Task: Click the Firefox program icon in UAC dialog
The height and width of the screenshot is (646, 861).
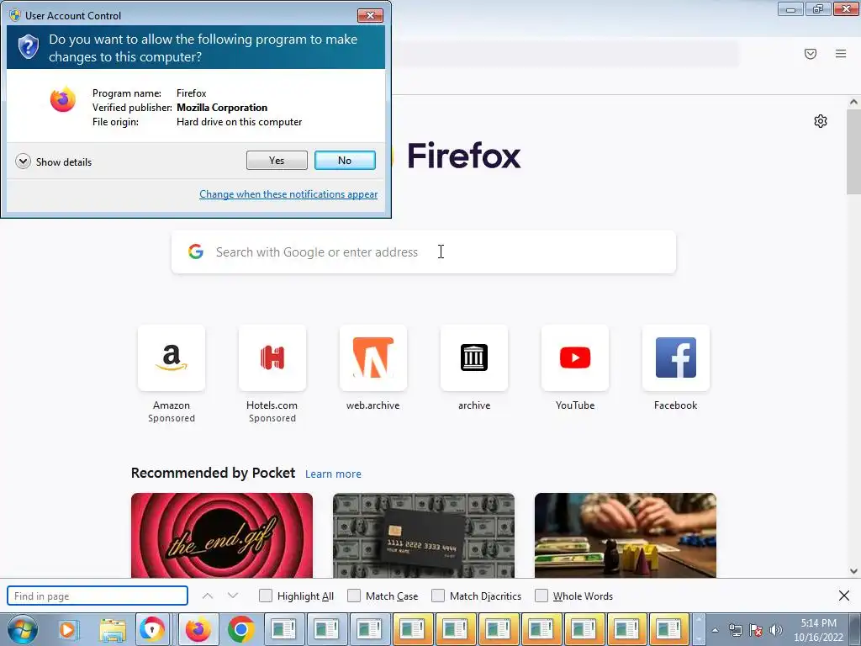Action: [x=62, y=99]
